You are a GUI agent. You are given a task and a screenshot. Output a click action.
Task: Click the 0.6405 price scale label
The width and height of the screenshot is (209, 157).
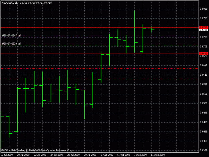[204, 141]
